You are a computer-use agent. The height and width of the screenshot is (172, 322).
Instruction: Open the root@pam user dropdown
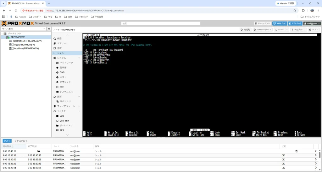tap(312, 23)
